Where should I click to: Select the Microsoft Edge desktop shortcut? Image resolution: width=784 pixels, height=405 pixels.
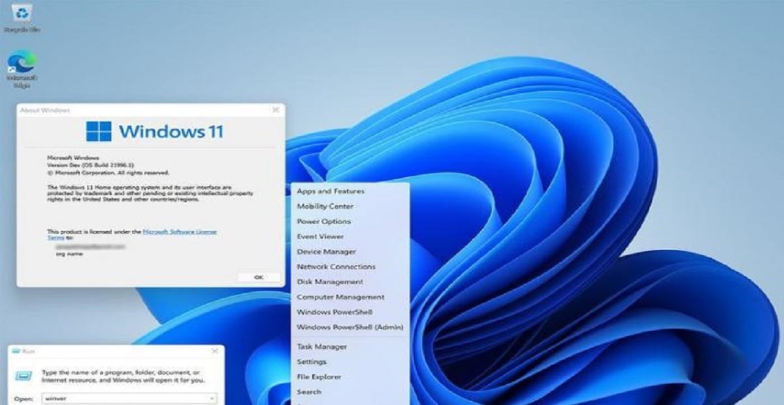coord(22,68)
